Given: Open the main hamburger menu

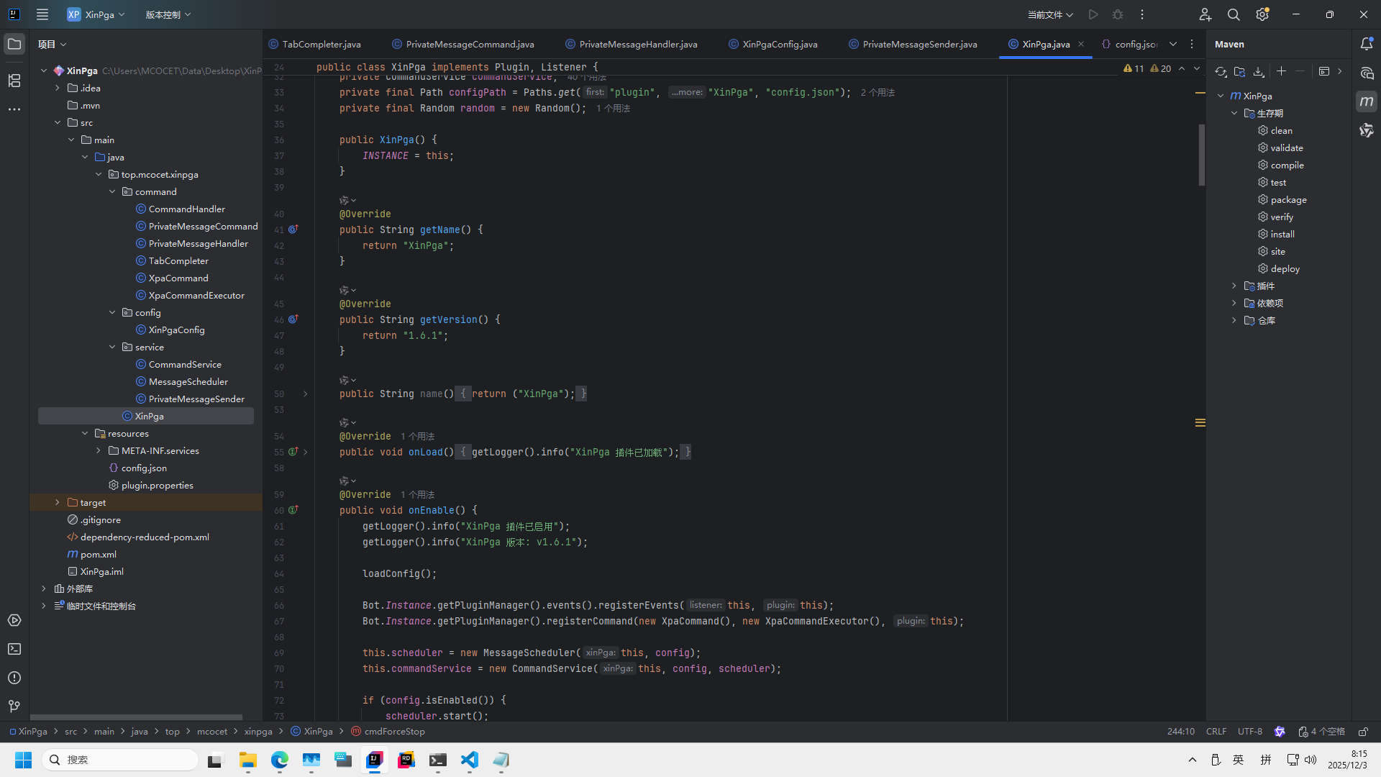Looking at the screenshot, I should tap(42, 14).
